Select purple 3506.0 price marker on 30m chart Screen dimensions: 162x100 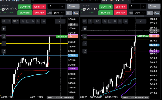point(73,69)
